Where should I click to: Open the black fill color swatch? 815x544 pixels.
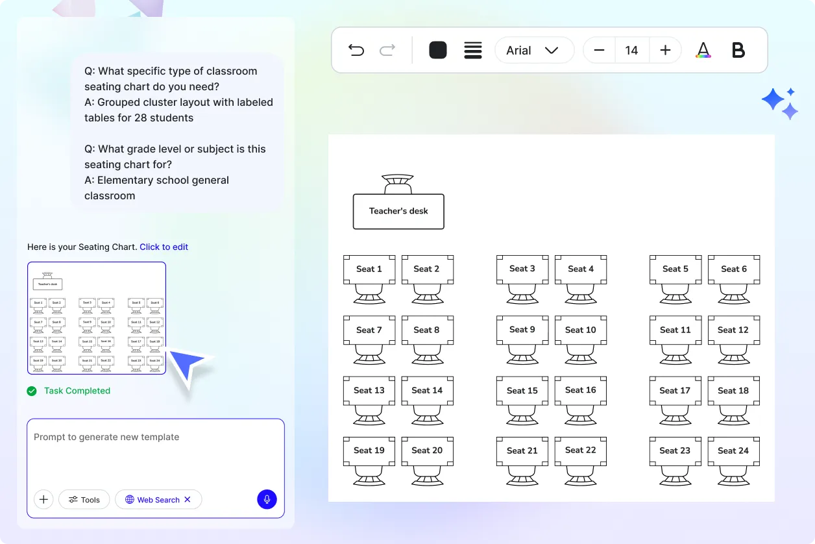pyautogui.click(x=438, y=50)
